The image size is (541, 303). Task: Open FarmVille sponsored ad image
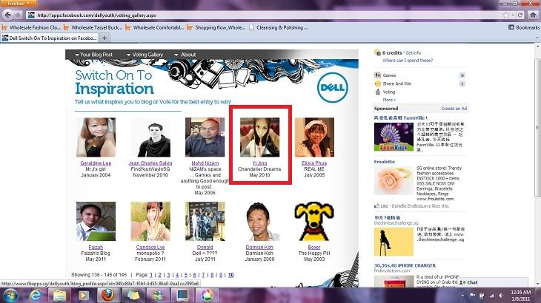click(x=394, y=137)
